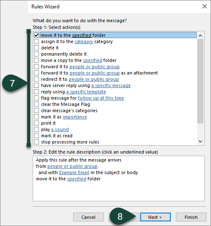
Task: Enable the permanently delete it option
Action: [x=36, y=54]
